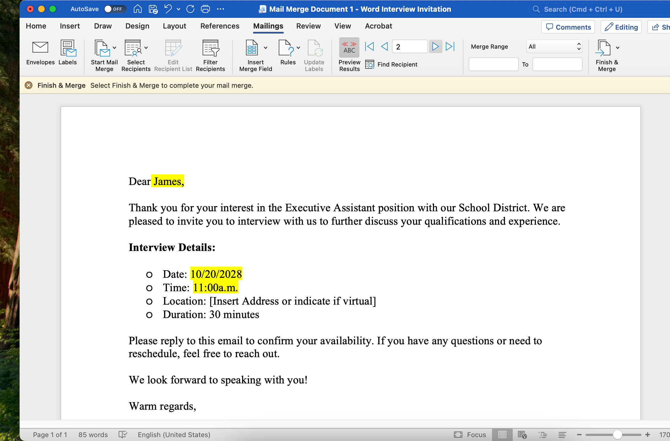Open the Labels tool
This screenshot has height=441, width=670.
coord(68,48)
